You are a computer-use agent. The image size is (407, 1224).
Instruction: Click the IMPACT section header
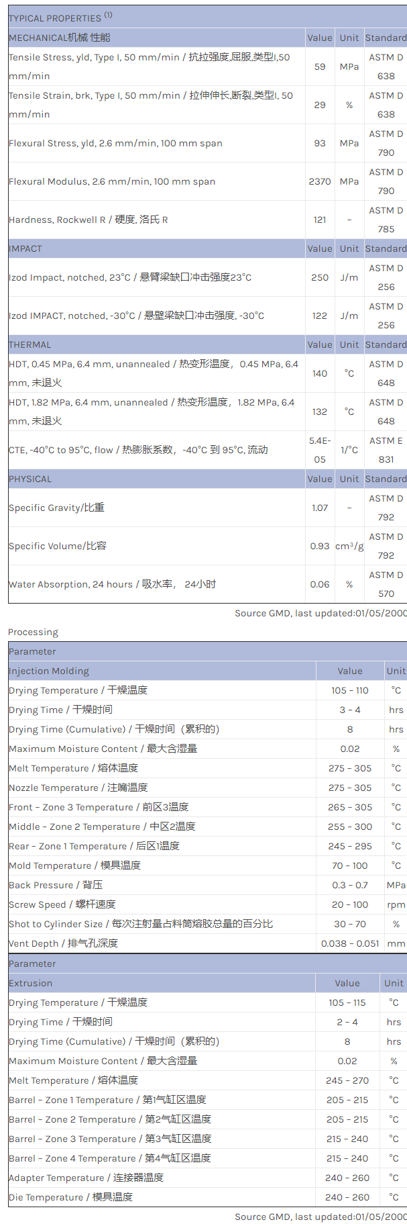coord(25,248)
